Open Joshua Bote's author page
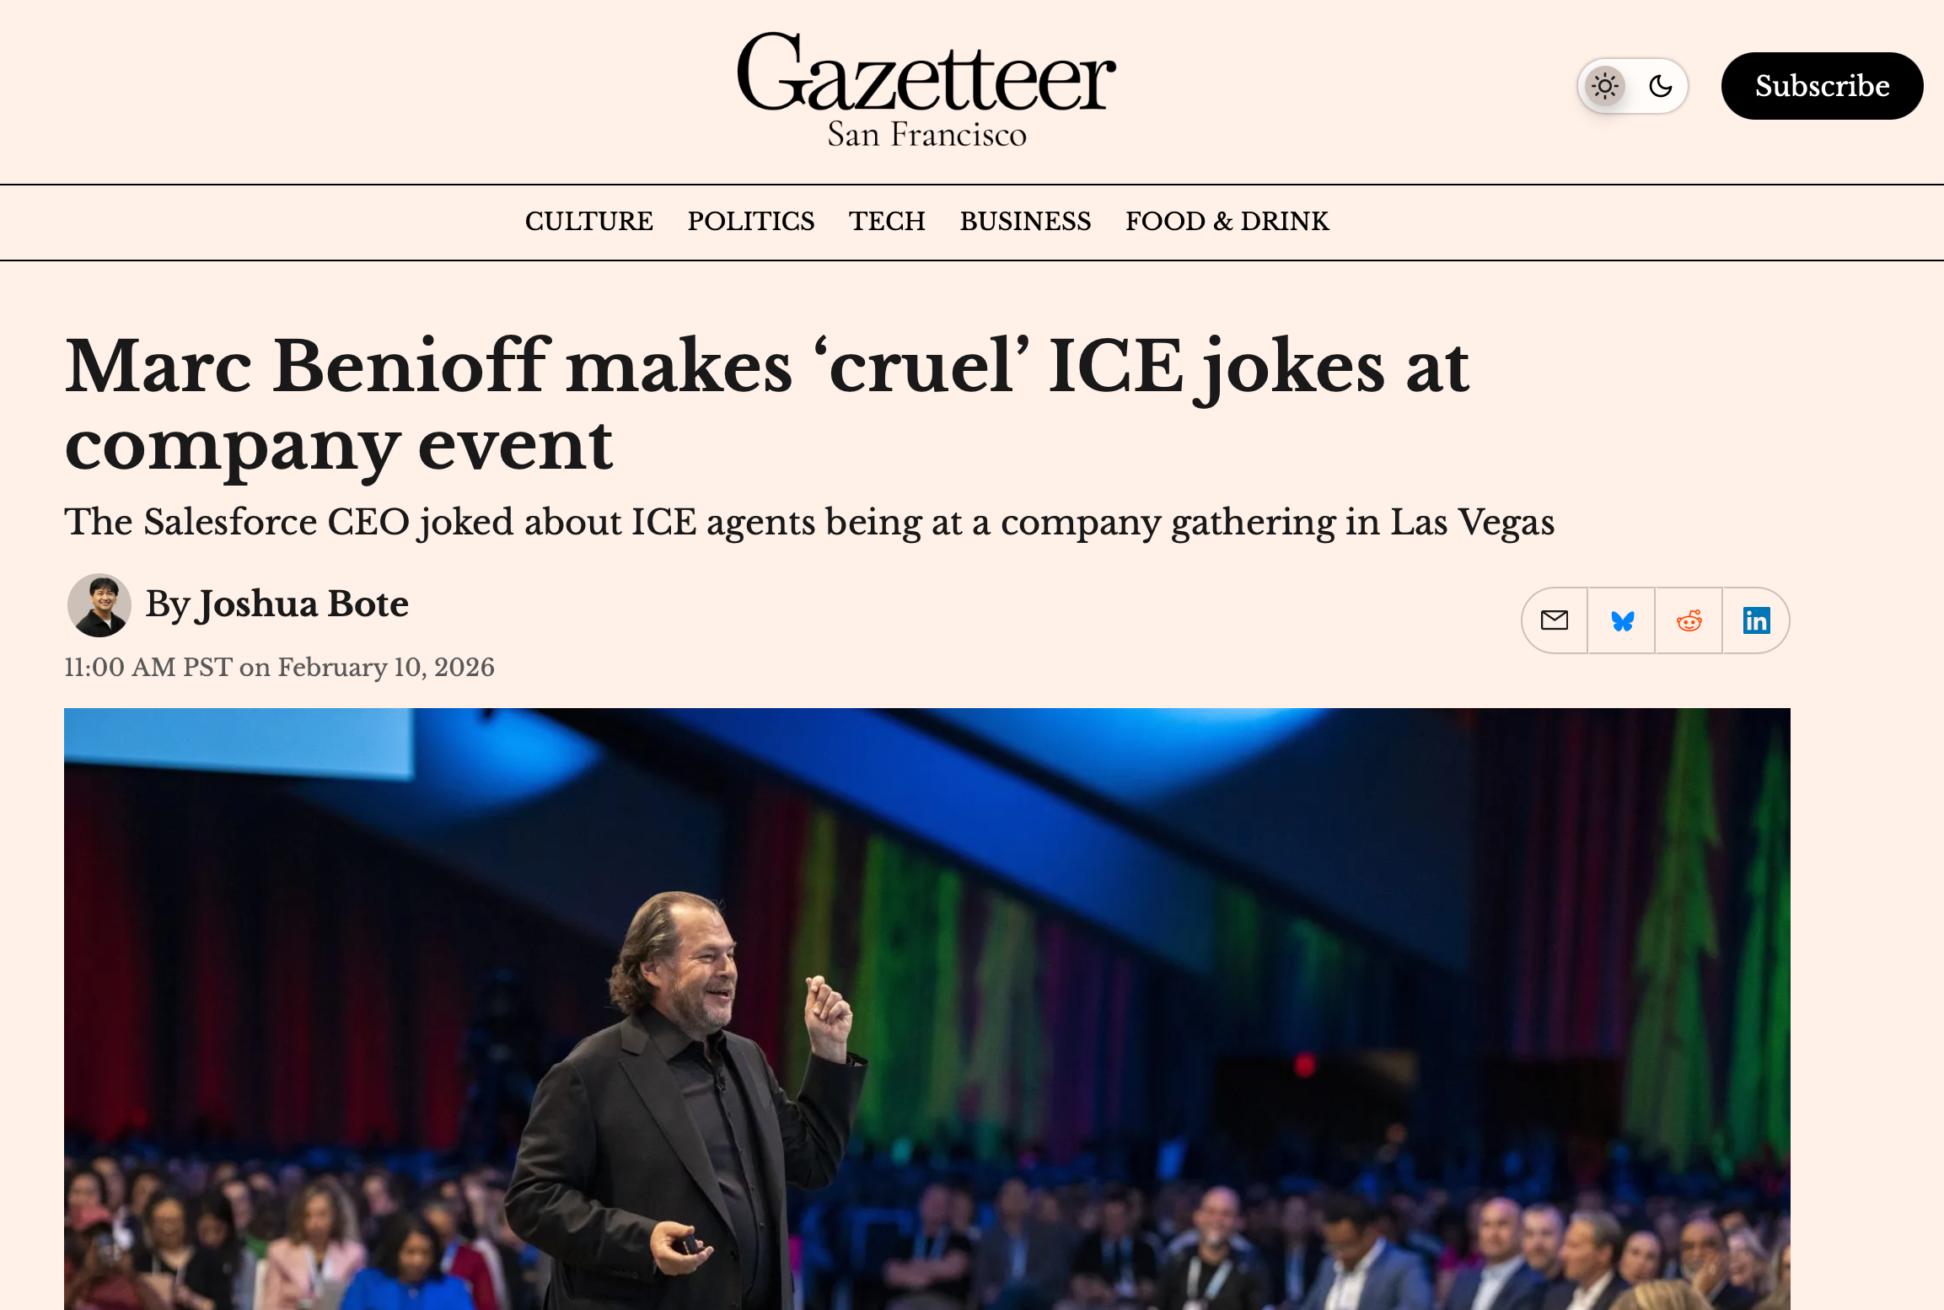1944x1310 pixels. (303, 604)
